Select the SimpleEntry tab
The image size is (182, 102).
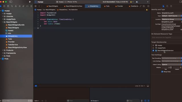[93, 6]
